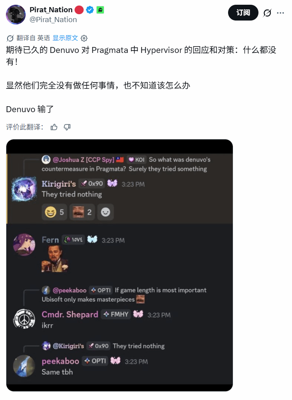Click Kirigiri's avatar in Discord screenshot
The height and width of the screenshot is (400, 292).
[24, 189]
